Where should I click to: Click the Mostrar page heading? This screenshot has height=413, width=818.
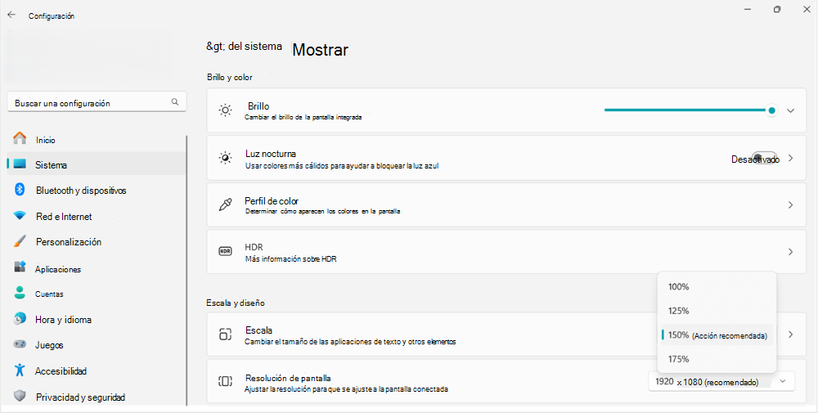coord(321,50)
